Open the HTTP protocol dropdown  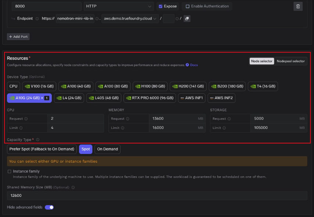[x=119, y=6]
